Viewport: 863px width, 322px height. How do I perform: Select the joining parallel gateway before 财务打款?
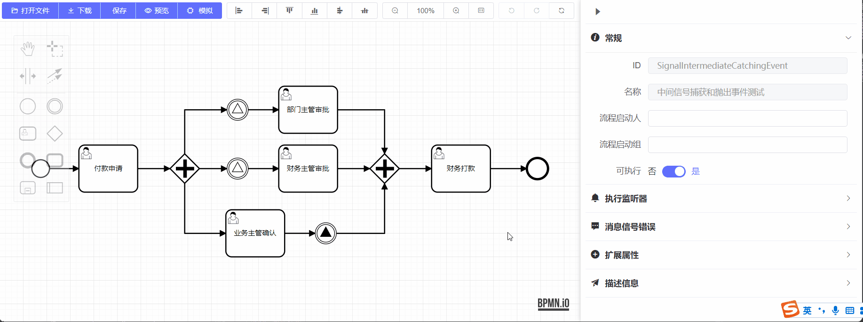pyautogui.click(x=385, y=169)
